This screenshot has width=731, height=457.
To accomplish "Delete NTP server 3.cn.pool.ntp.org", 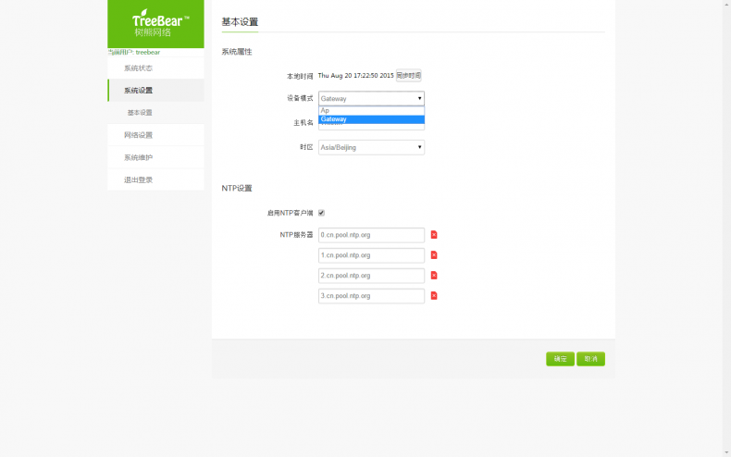I will (x=434, y=296).
